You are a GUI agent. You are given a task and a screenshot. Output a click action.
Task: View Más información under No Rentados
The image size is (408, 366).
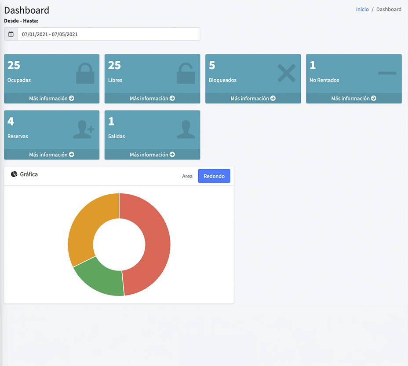click(353, 99)
